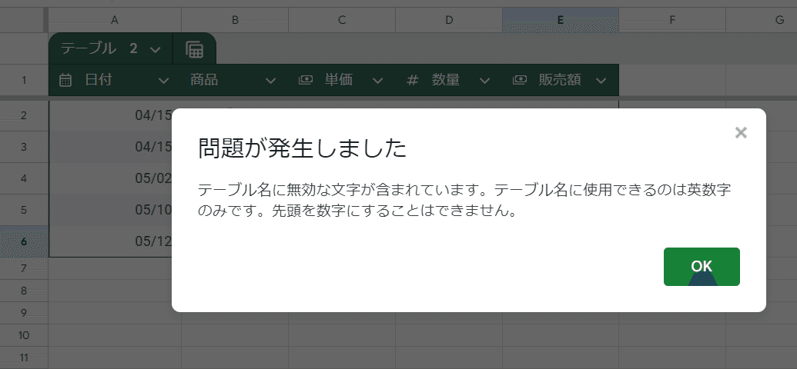Select column A header

(115, 20)
